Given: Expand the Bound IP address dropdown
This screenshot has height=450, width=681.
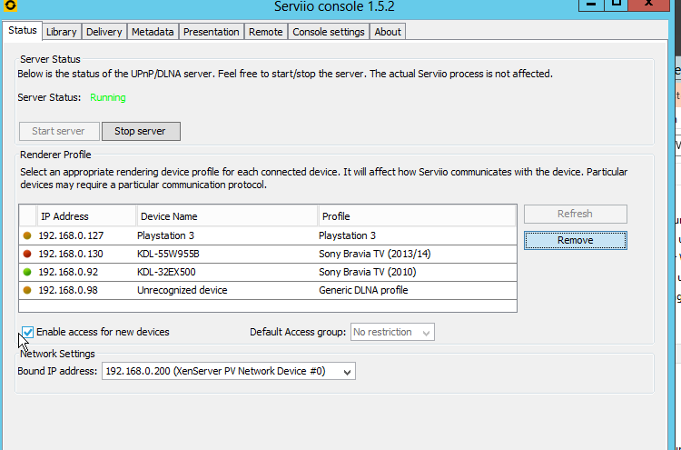Looking at the screenshot, I should (x=229, y=371).
